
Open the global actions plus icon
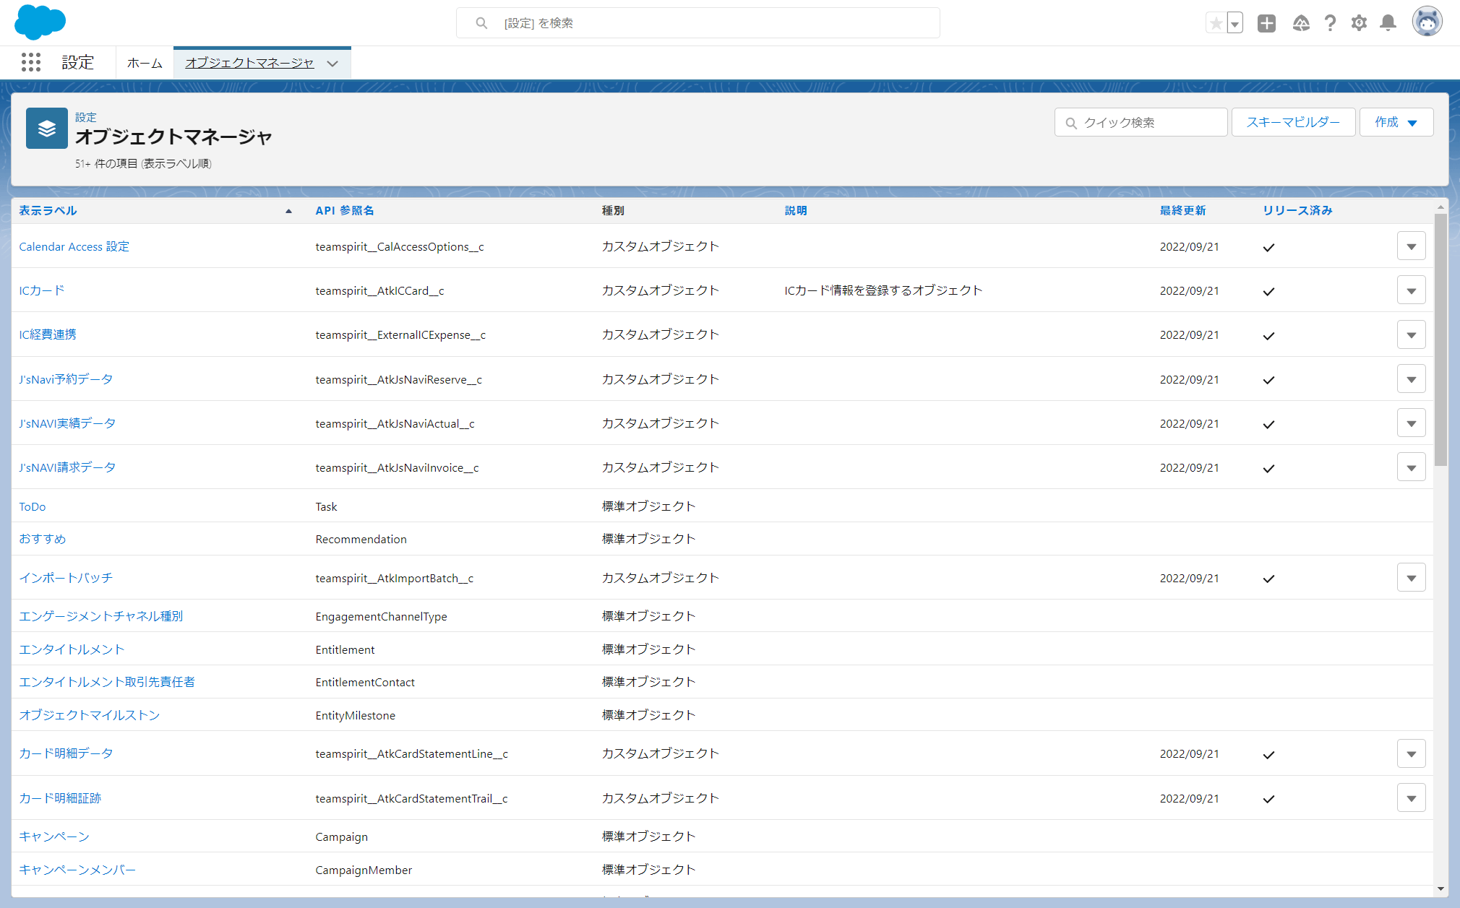click(1266, 23)
